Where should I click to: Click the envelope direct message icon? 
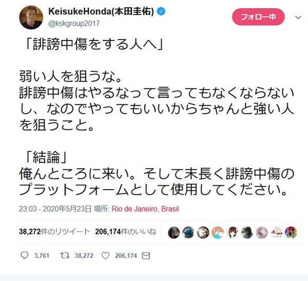(146, 254)
